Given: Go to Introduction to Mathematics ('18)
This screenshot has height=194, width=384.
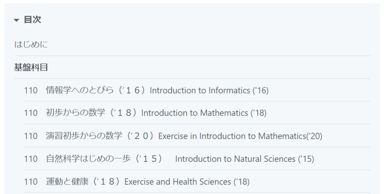Looking at the screenshot, I should point(204,113).
